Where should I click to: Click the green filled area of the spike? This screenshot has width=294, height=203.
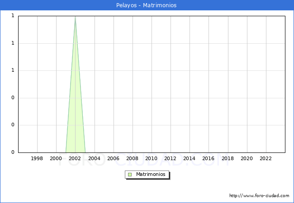point(75,126)
